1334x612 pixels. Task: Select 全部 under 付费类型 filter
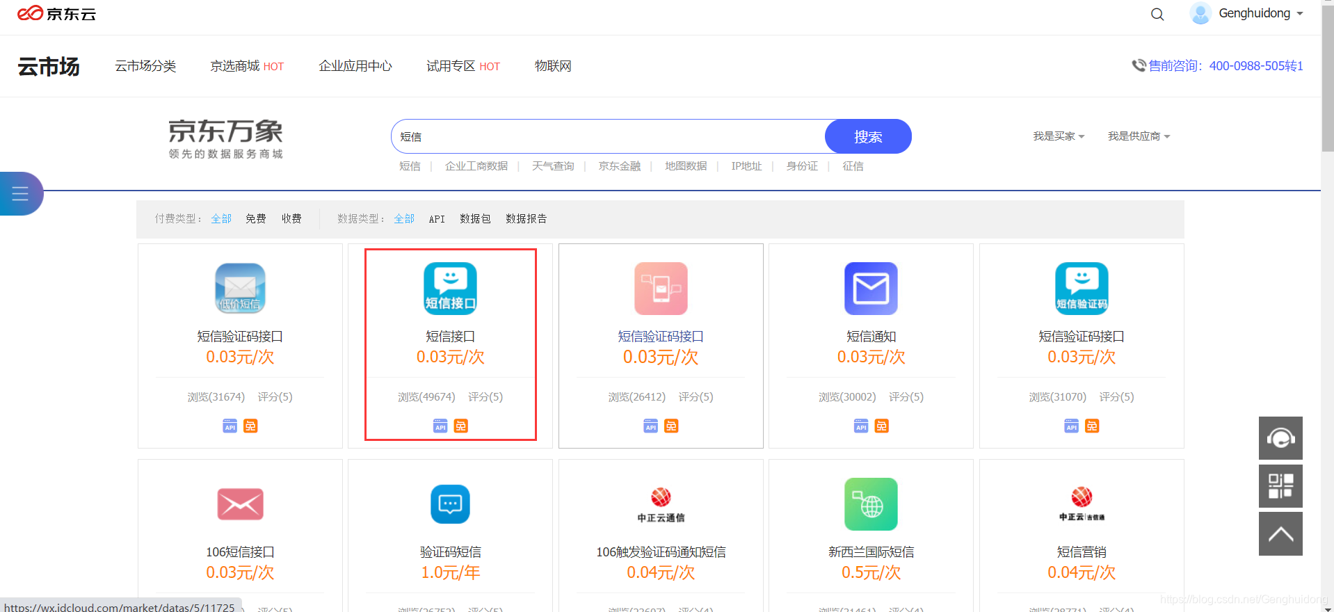coord(221,219)
